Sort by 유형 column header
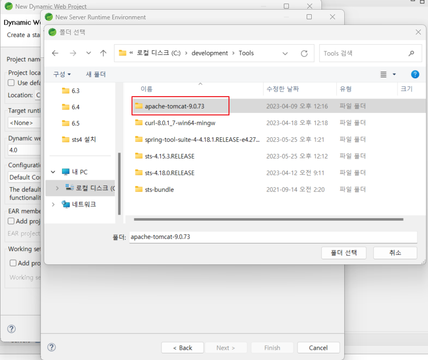Screen dimensions: 428x360 click(346, 89)
